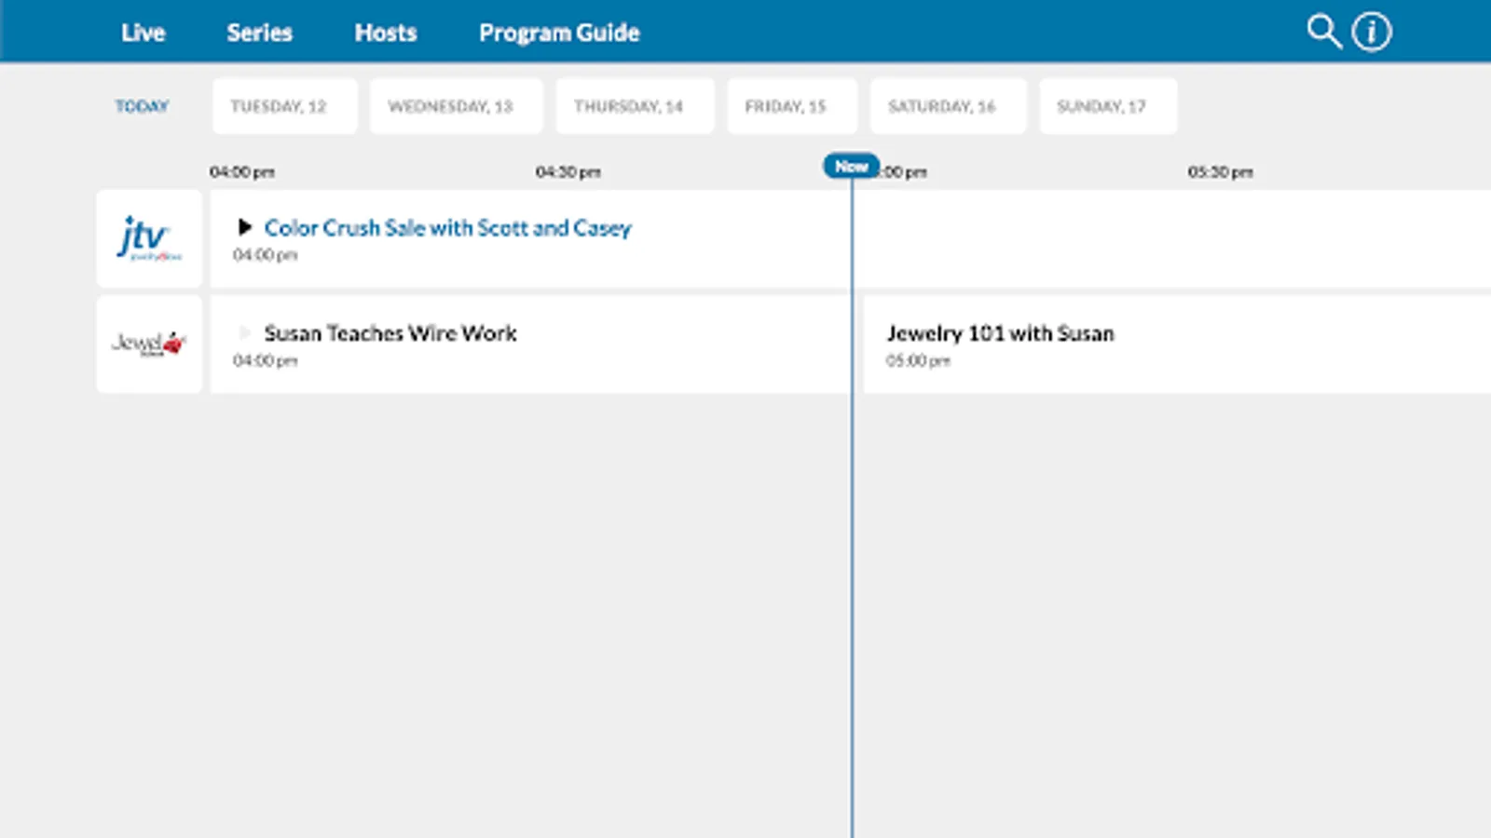Open Jewelry 101 with Susan program details
The height and width of the screenshot is (838, 1491).
coord(1001,332)
